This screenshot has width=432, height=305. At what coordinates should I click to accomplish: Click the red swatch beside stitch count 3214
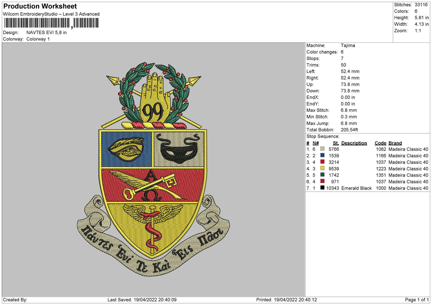click(322, 162)
